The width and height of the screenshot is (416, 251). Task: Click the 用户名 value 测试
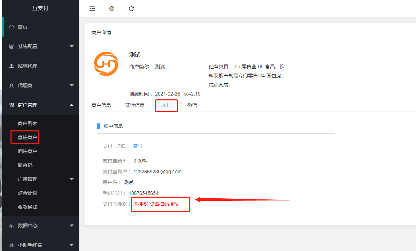click(x=129, y=182)
